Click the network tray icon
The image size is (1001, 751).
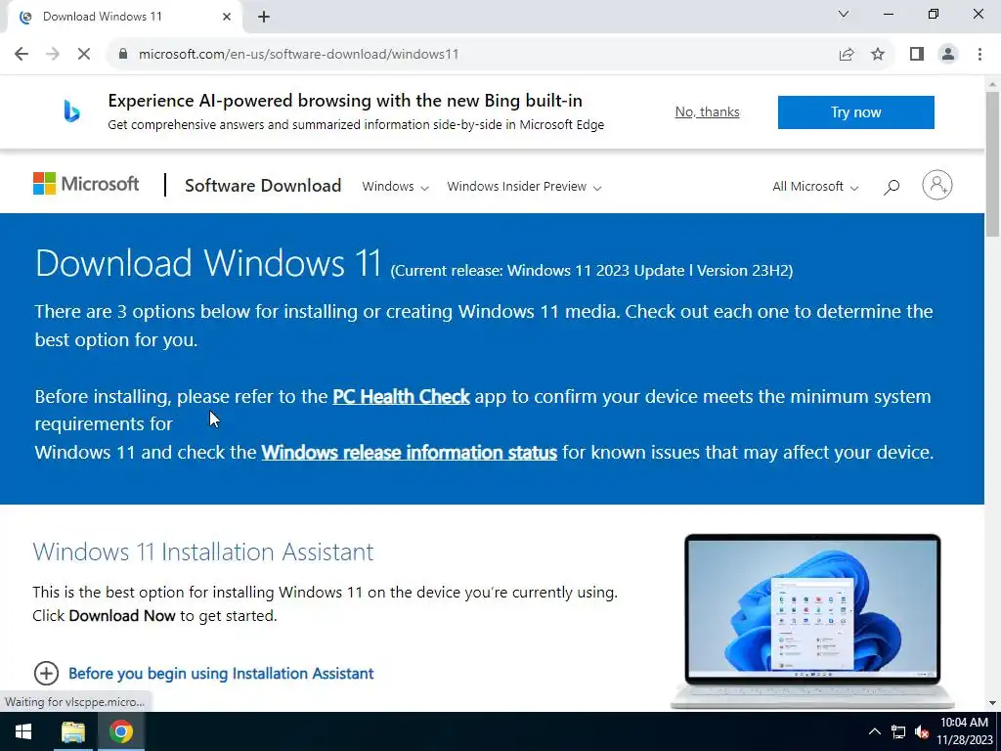tap(898, 731)
